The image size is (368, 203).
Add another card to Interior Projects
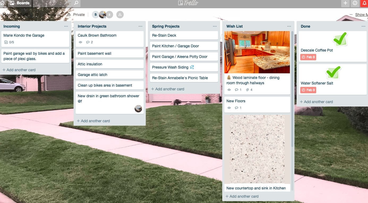coord(93,121)
